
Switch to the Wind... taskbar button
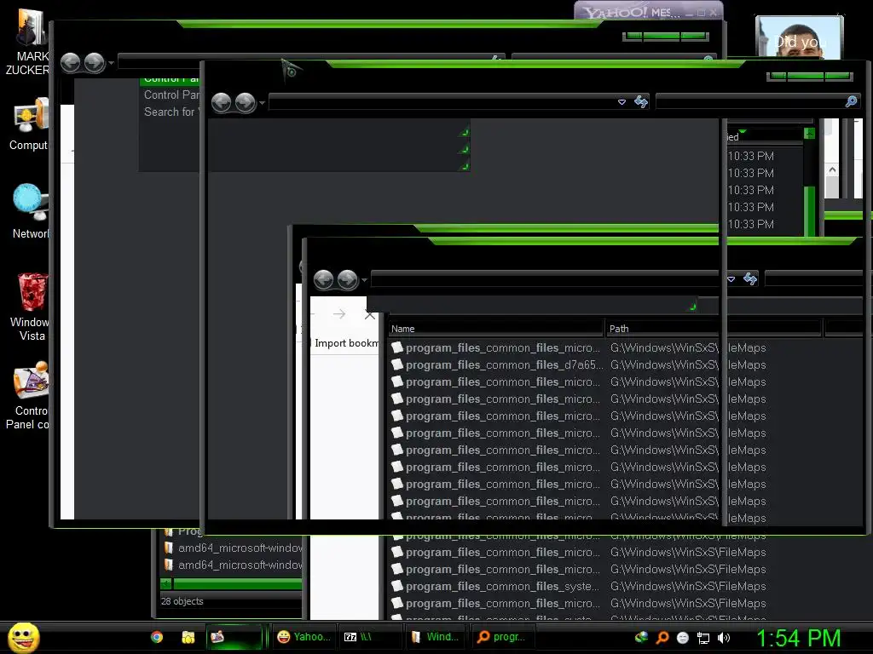(x=436, y=637)
